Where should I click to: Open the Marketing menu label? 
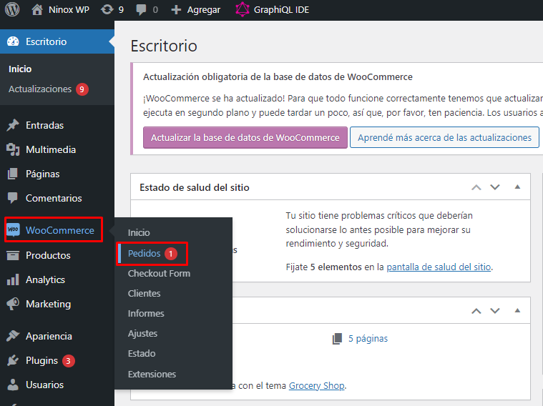(49, 304)
